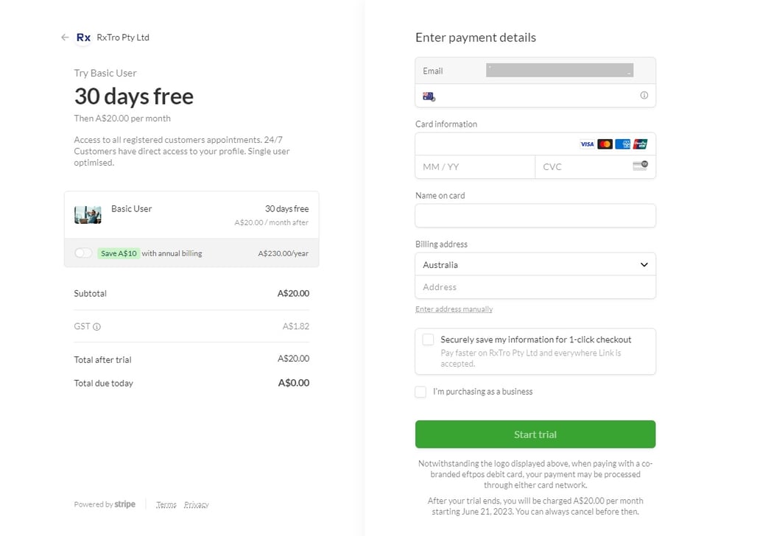Select the Mastercard icon
The width and height of the screenshot is (760, 536).
605,144
